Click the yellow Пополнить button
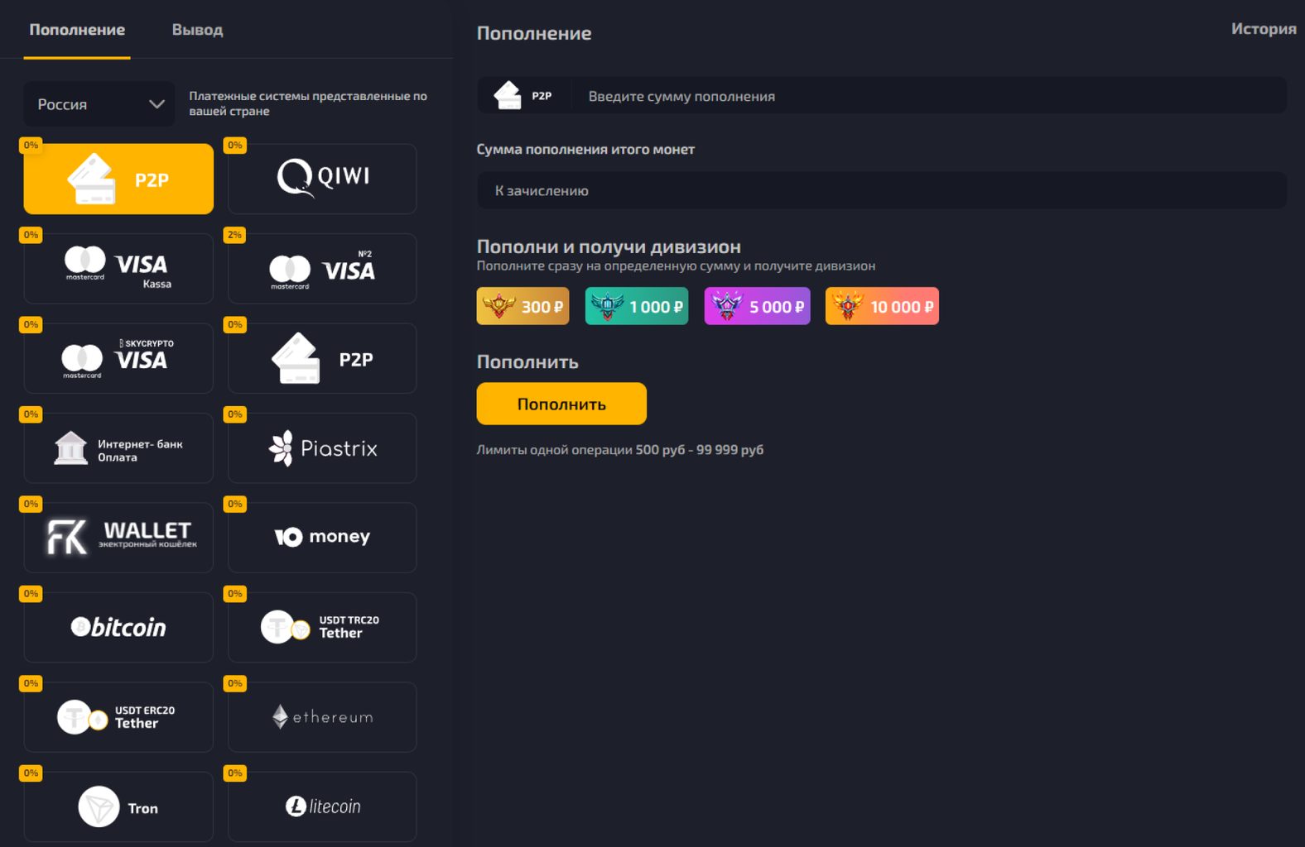 point(561,404)
